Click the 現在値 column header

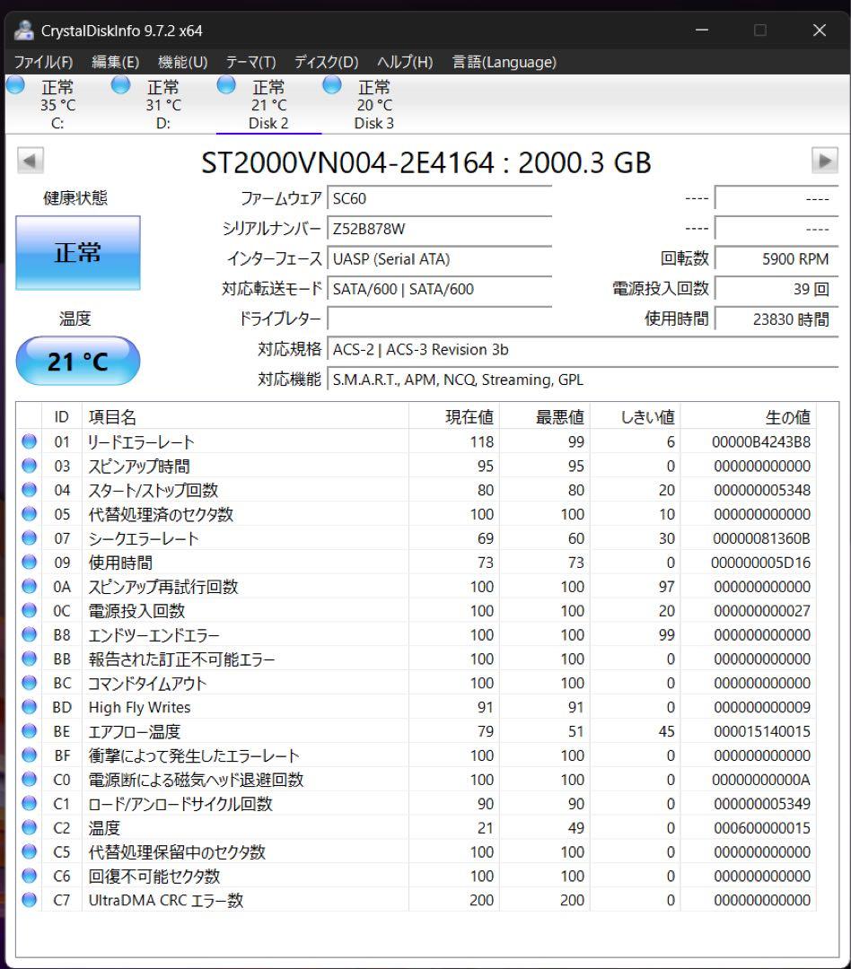click(x=454, y=417)
